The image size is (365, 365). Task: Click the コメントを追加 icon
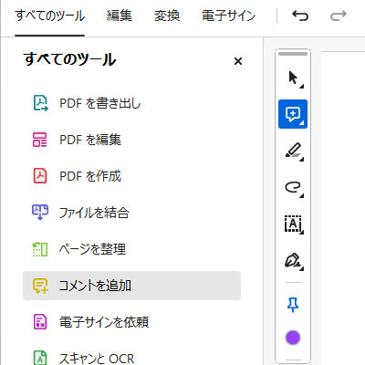click(x=40, y=286)
